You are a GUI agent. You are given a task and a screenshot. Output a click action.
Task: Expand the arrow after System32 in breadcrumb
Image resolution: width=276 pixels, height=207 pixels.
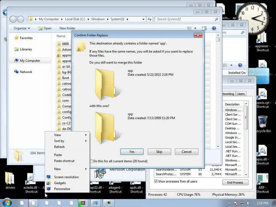click(x=127, y=19)
